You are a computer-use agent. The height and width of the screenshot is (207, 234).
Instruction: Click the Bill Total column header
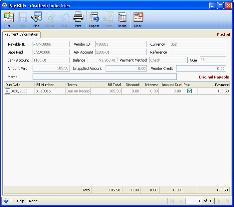[106, 85]
